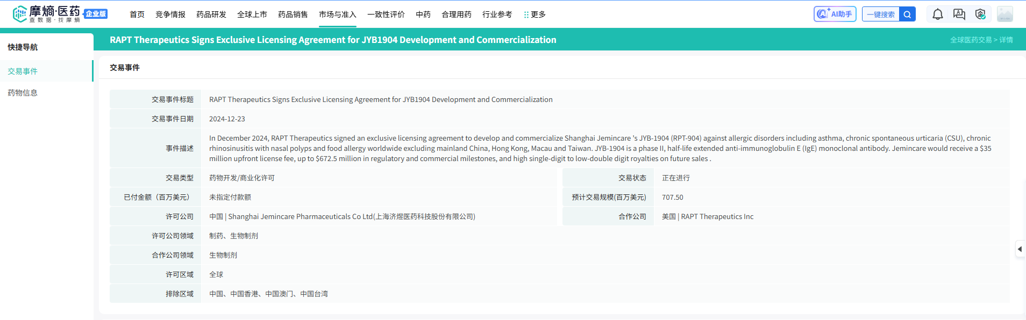Select 交易事件 in quick navigation sidebar
Image resolution: width=1026 pixels, height=320 pixels.
point(46,71)
